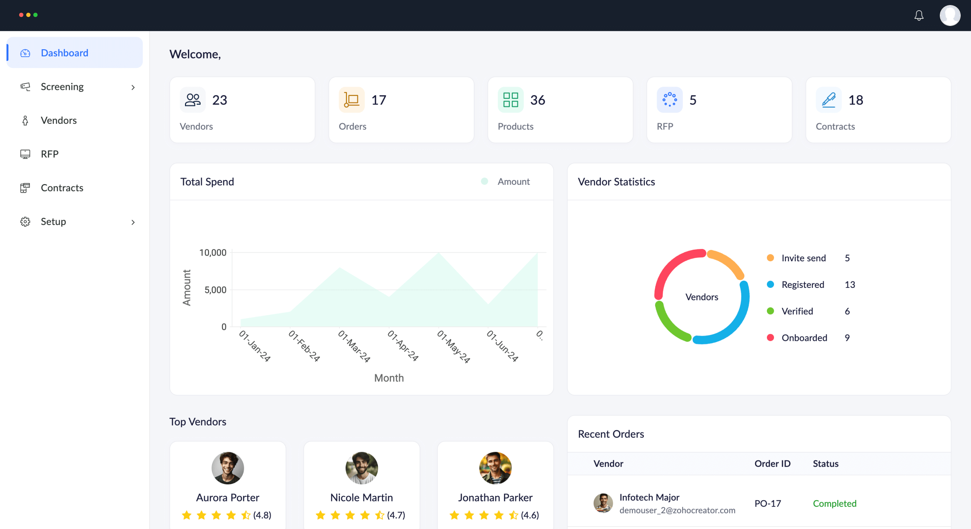The height and width of the screenshot is (529, 971).
Task: Open Aurora Porter vendor card
Action: pyautogui.click(x=227, y=497)
